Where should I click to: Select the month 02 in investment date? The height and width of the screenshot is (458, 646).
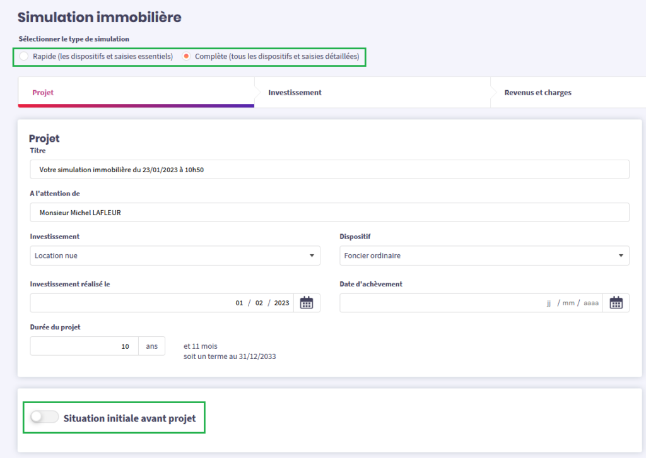pos(259,303)
